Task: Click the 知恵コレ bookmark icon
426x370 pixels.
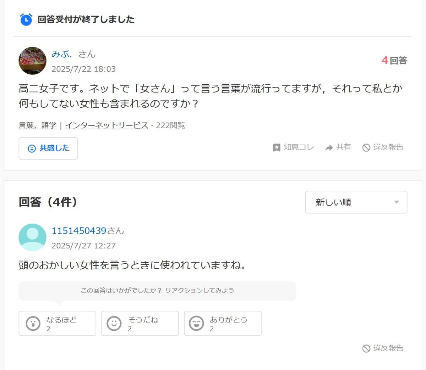Action: tap(277, 148)
